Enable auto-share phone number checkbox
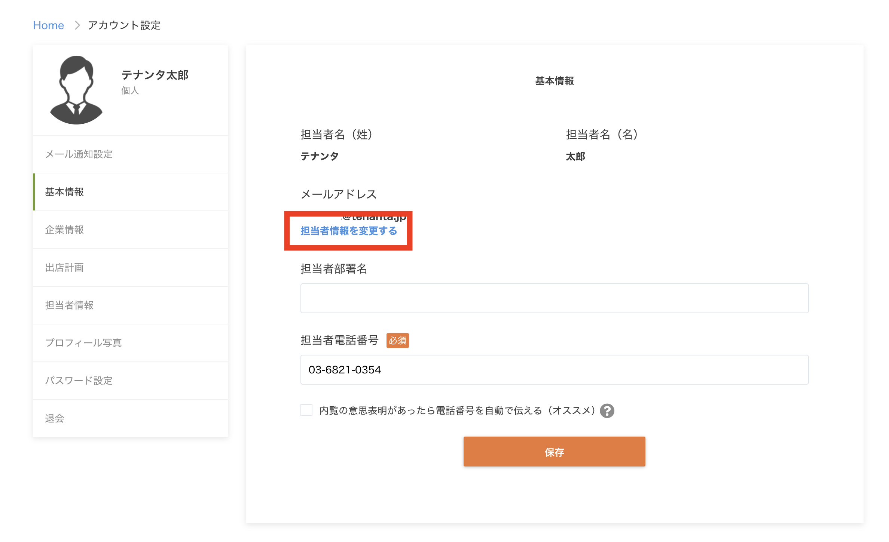 [306, 410]
